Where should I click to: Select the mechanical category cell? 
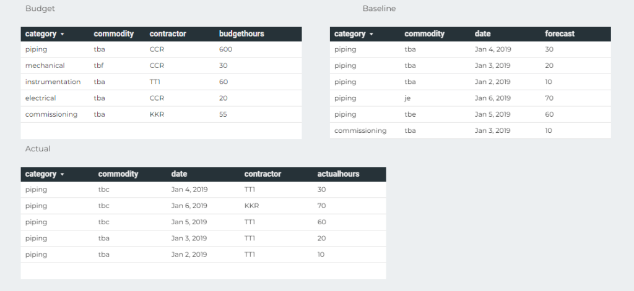click(x=45, y=65)
